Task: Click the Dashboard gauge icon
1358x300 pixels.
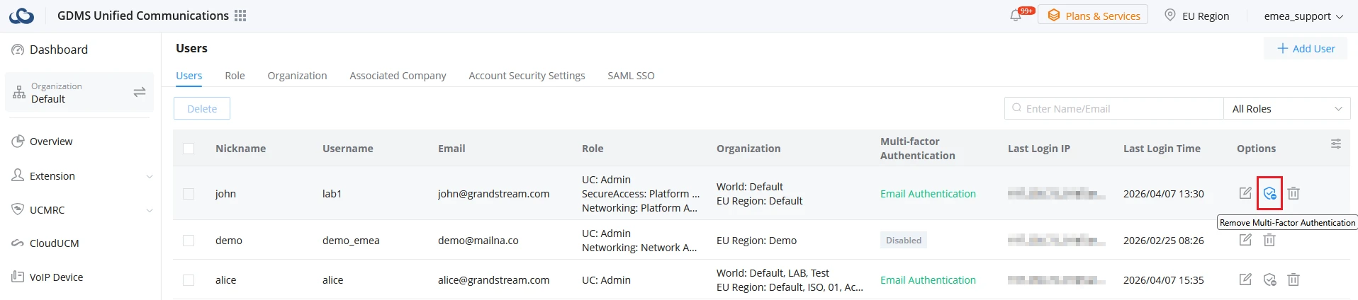Action: [18, 50]
